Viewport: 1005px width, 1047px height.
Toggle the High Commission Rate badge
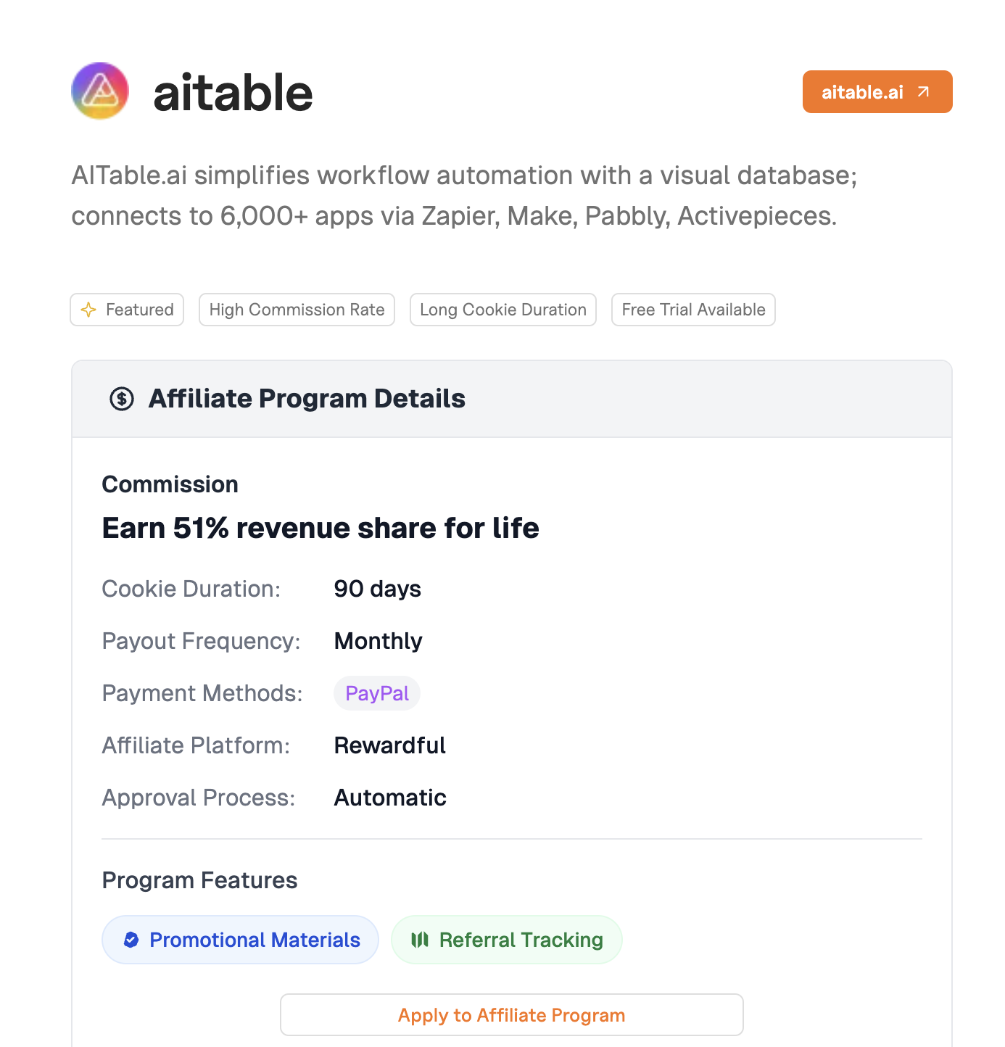297,310
